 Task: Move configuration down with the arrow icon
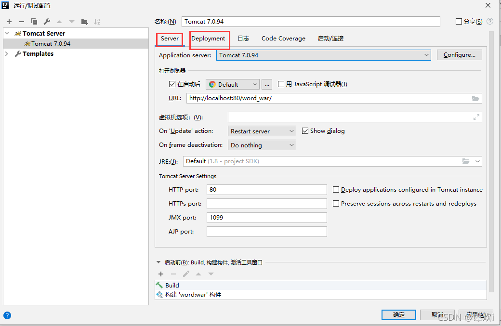[72, 22]
